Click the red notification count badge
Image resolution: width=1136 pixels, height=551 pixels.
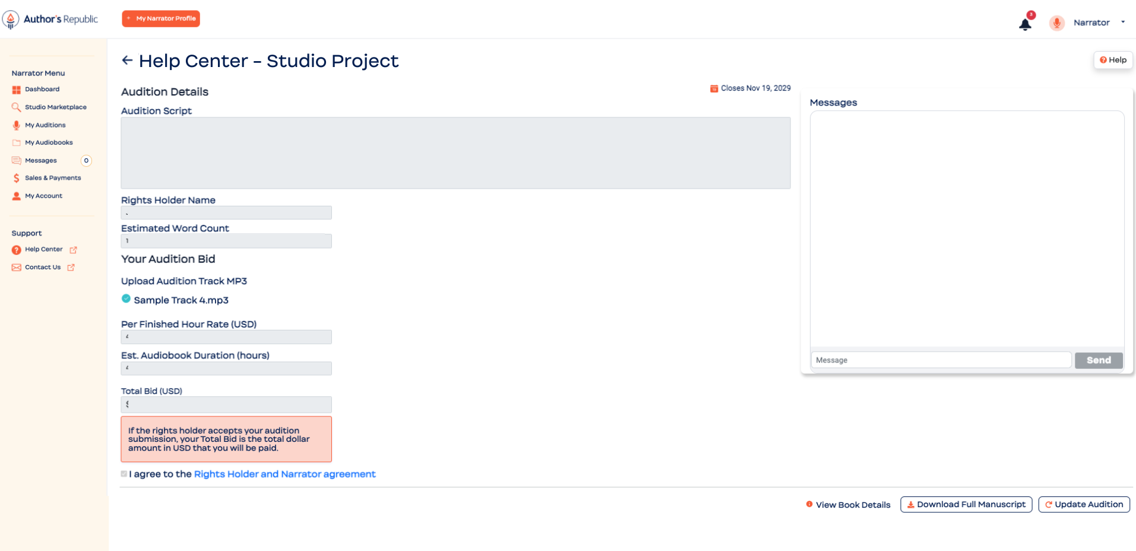pos(1031,15)
